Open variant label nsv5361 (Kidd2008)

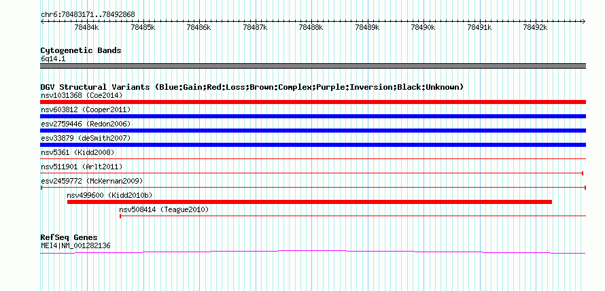[77, 152]
